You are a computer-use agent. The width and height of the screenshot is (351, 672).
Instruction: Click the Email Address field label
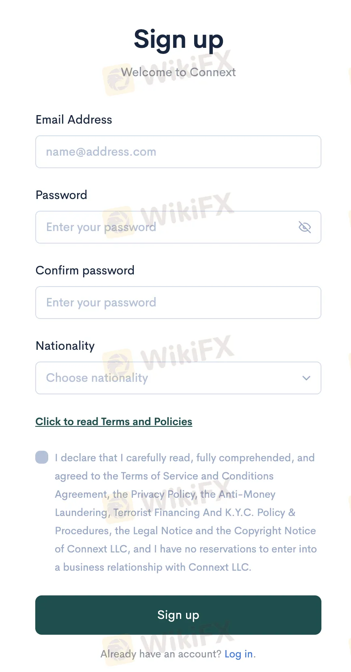point(74,120)
